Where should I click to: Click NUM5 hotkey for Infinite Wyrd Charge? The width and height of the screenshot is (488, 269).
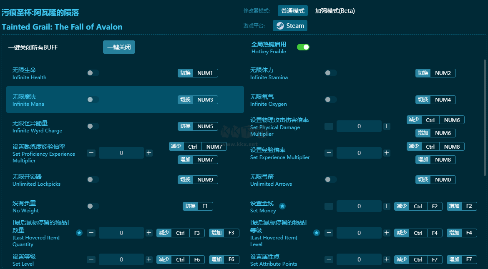pyautogui.click(x=198, y=127)
